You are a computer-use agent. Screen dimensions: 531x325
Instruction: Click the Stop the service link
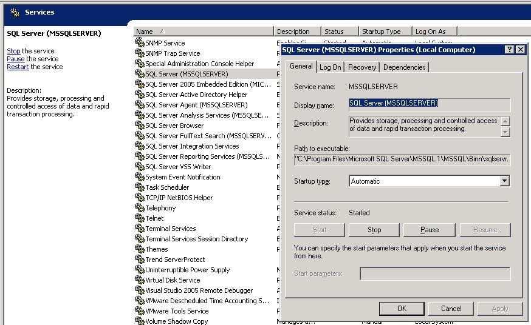(13, 51)
